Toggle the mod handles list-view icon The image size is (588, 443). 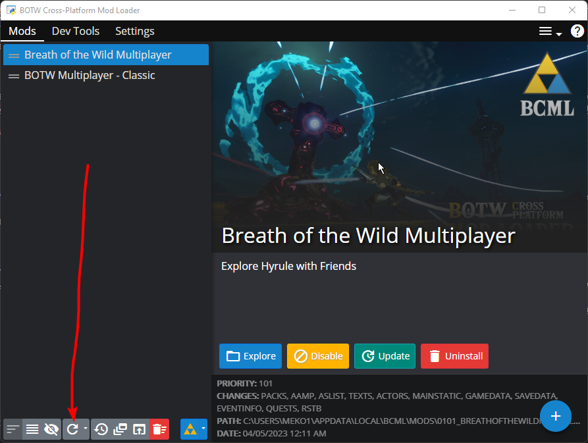(x=32, y=429)
